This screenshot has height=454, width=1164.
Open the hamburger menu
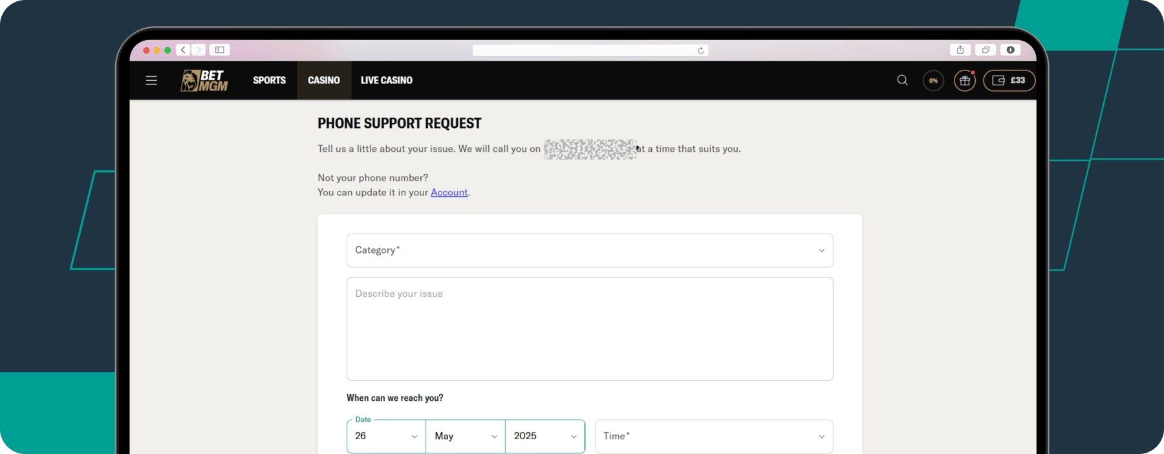coord(151,80)
